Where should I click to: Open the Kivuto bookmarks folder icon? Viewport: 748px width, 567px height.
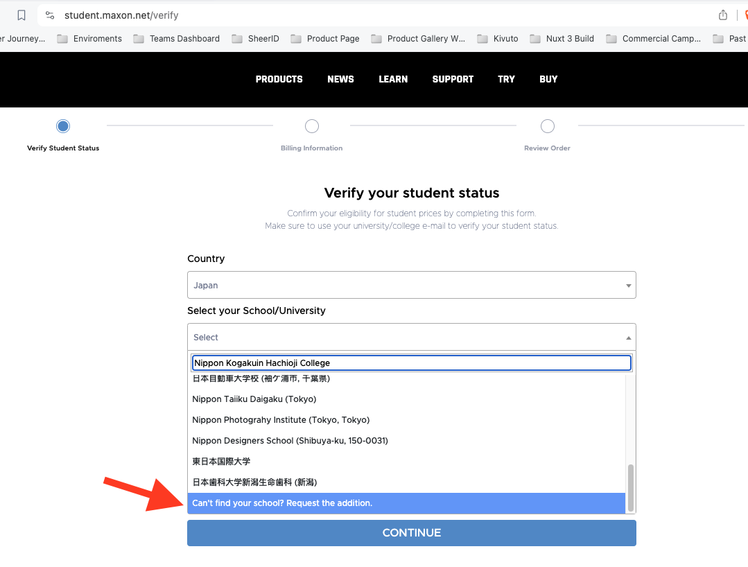(482, 39)
